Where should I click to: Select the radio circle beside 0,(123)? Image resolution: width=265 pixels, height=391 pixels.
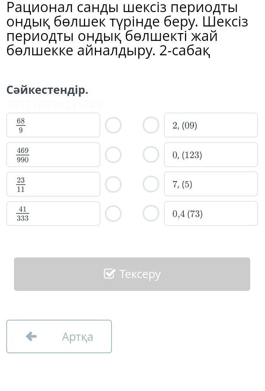[x=151, y=155]
